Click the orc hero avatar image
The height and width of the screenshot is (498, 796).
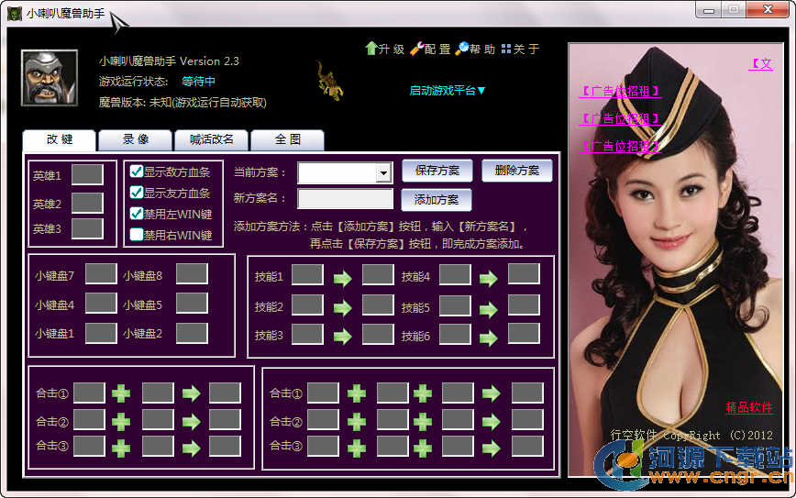pos(50,76)
